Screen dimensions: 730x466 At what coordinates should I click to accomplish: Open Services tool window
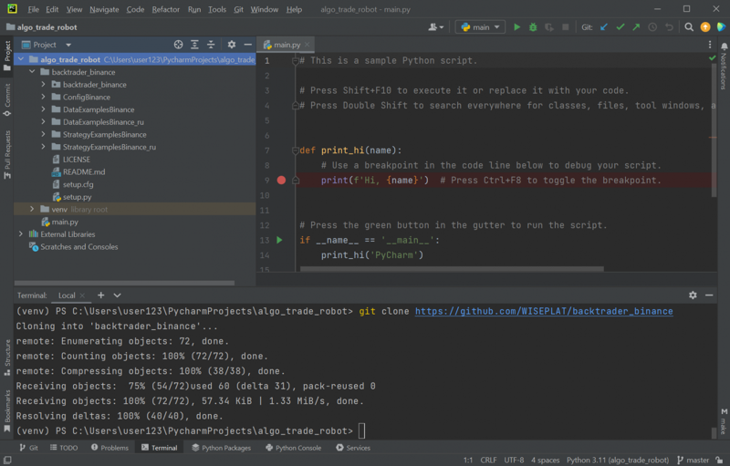pyautogui.click(x=353, y=448)
